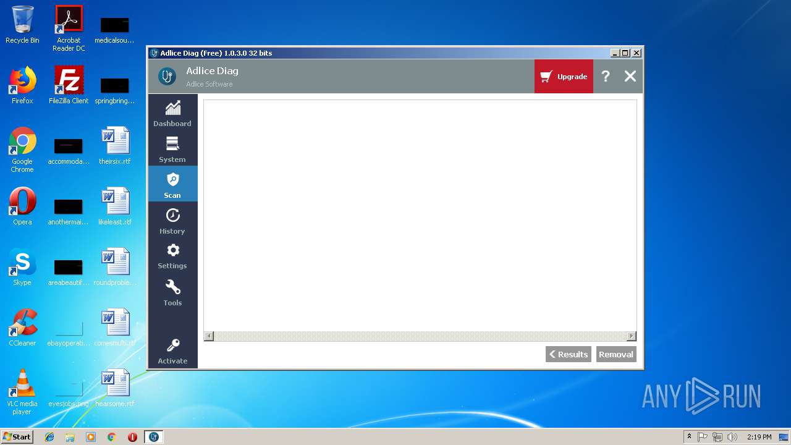
Task: Launch Internet Explorer from the taskbar
Action: pyautogui.click(x=49, y=437)
